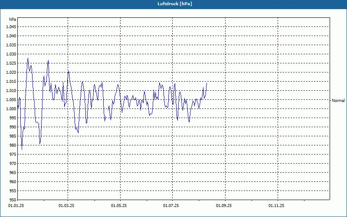Click the 1.035 axis value
The image size is (347, 217).
[x=11, y=45]
